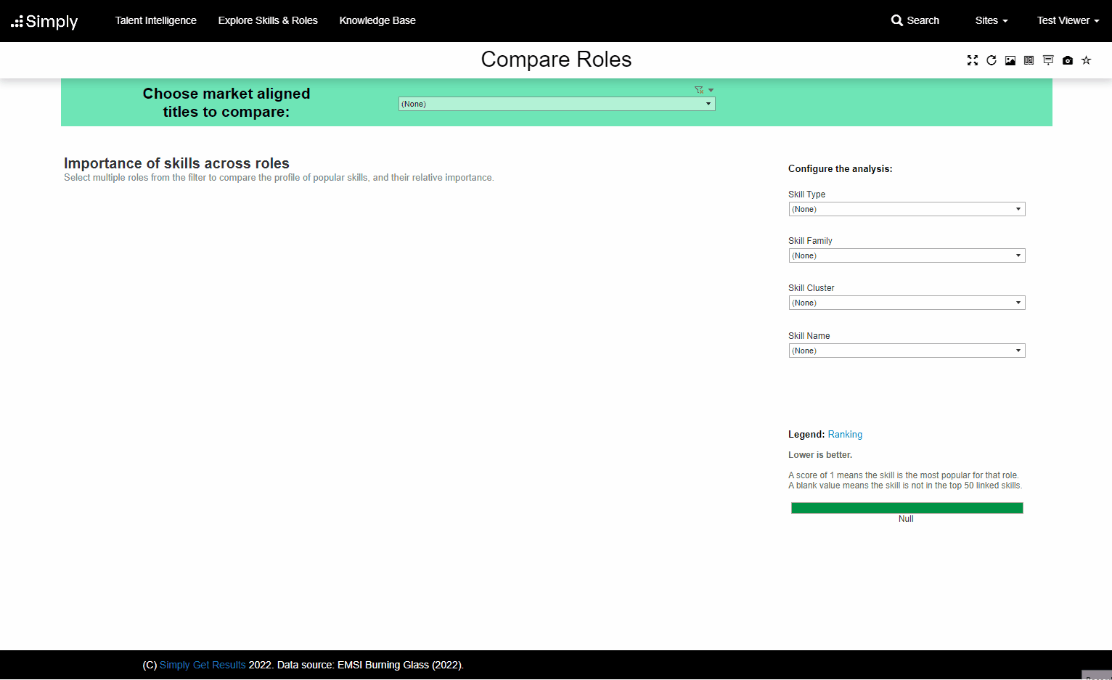1112x680 pixels.
Task: Open the Skill Name dropdown
Action: tap(907, 351)
